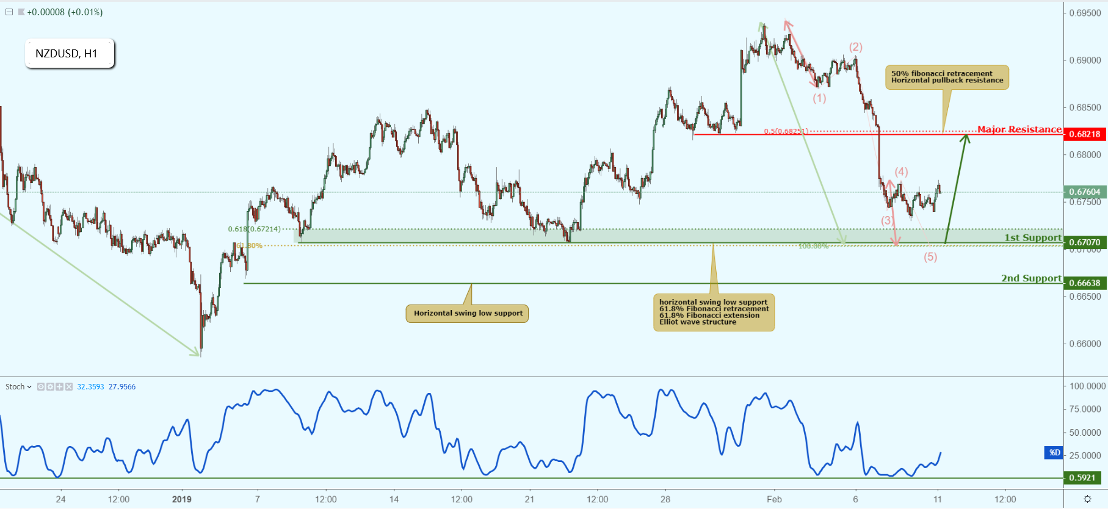This screenshot has width=1108, height=509.
Task: Click the 28 date on time axis
Action: point(665,499)
